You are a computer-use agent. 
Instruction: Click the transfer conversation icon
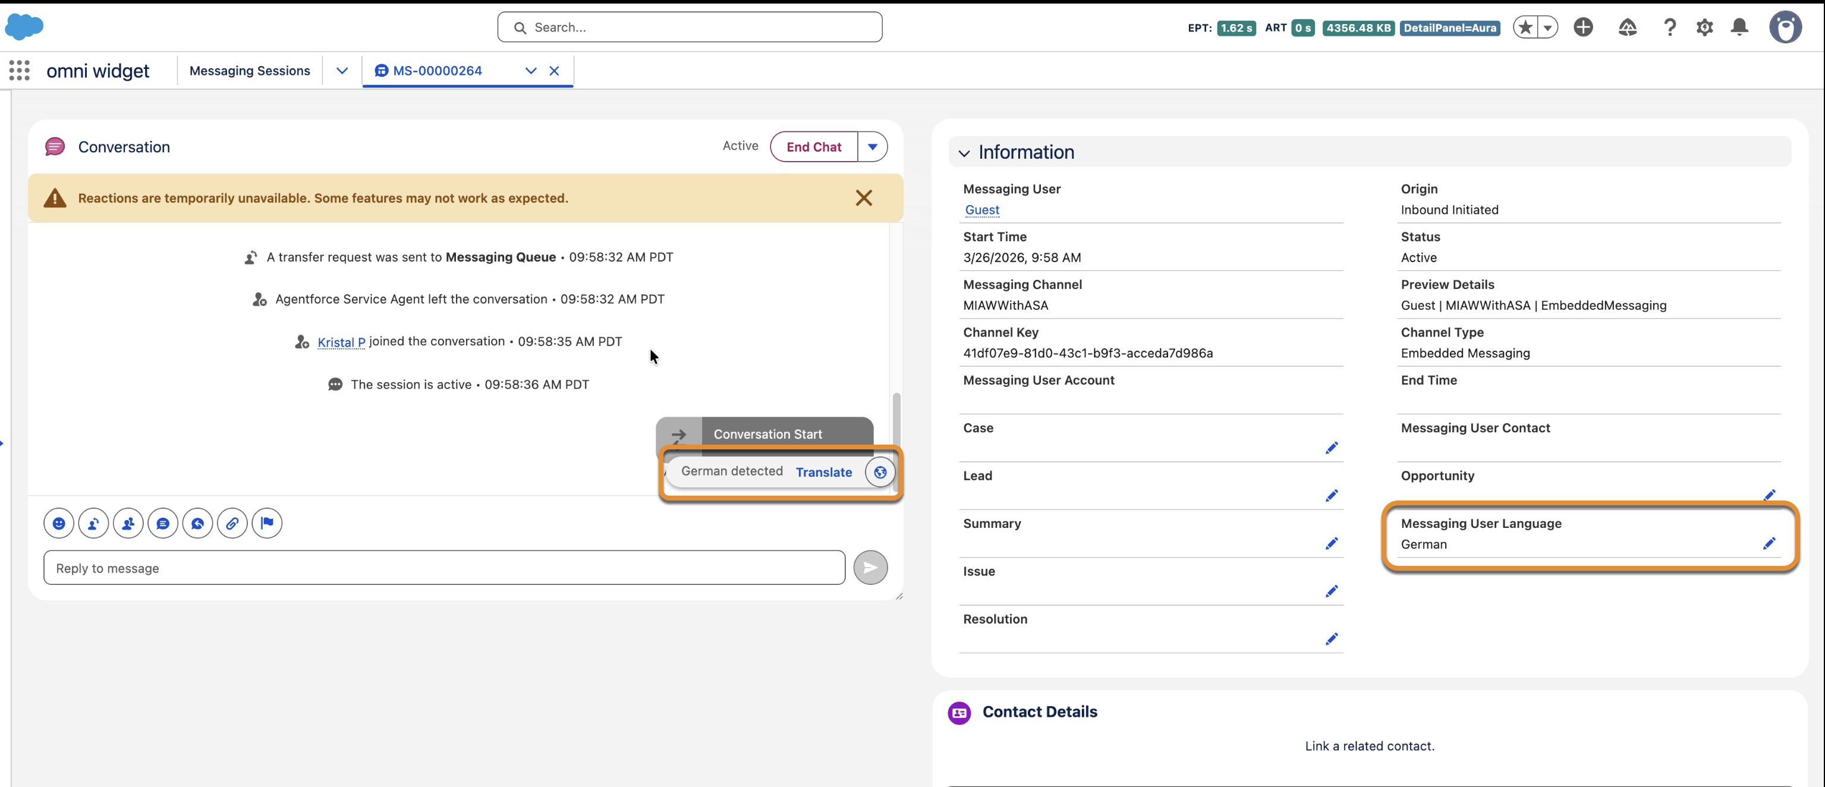point(93,524)
